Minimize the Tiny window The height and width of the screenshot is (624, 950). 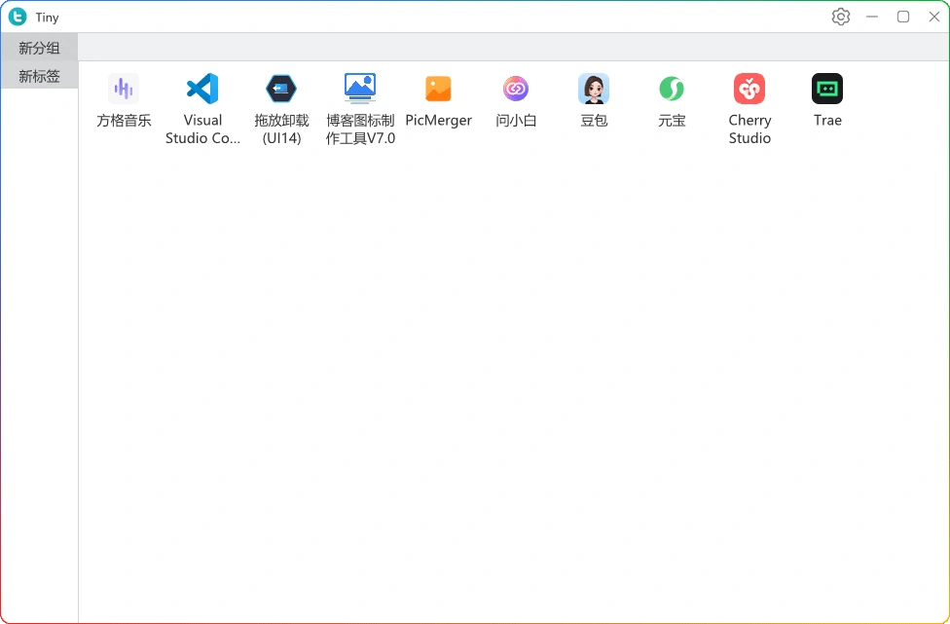click(871, 16)
